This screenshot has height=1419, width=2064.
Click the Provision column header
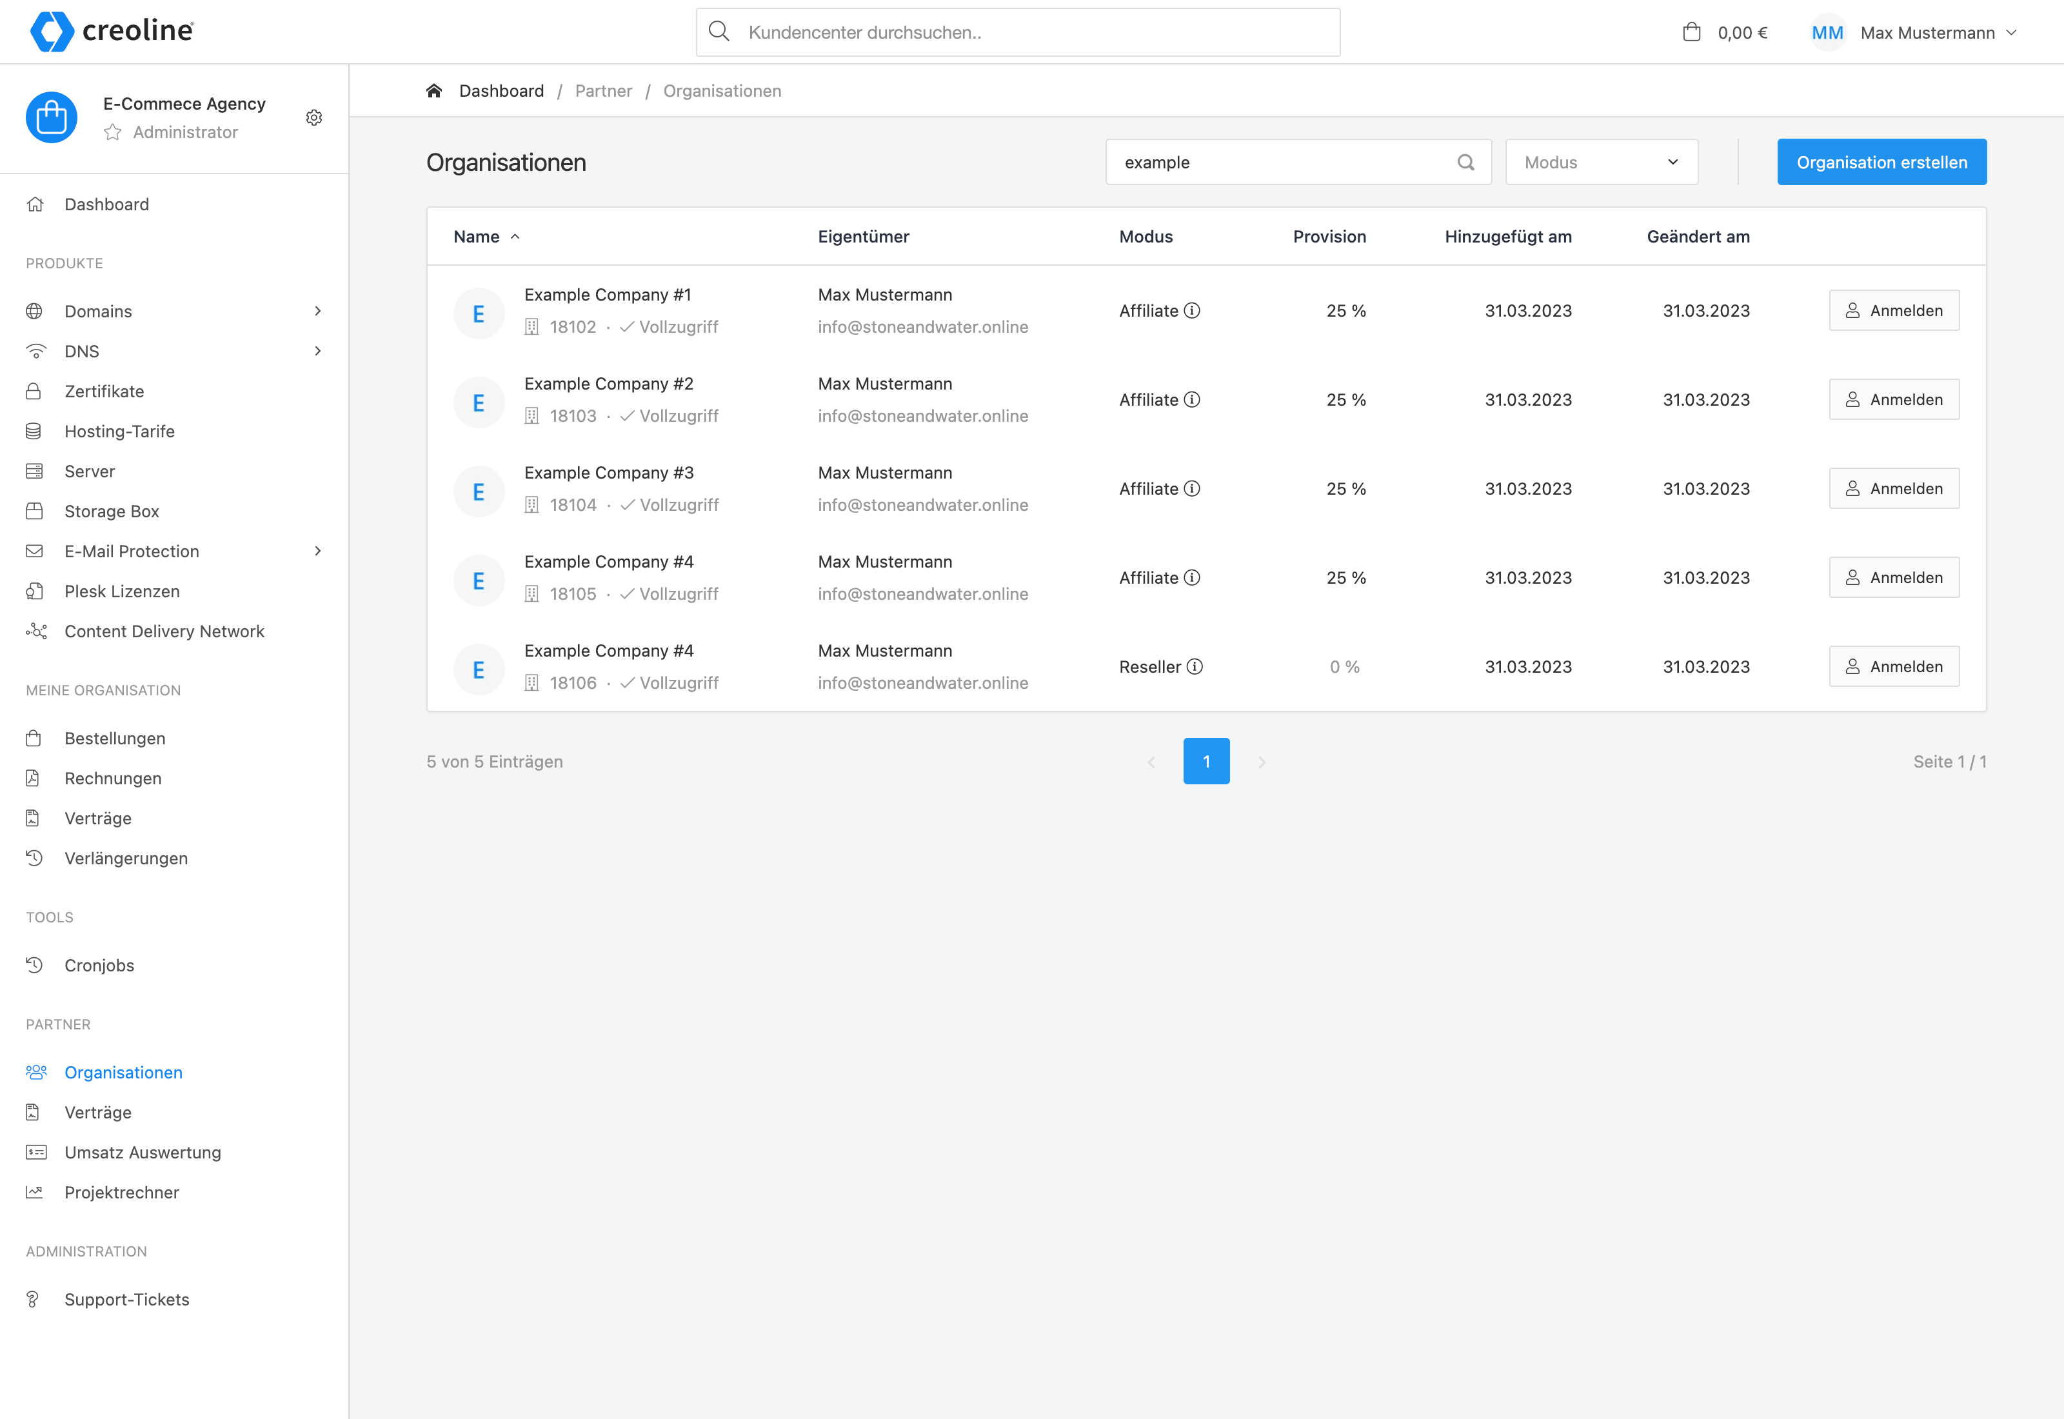[1329, 237]
